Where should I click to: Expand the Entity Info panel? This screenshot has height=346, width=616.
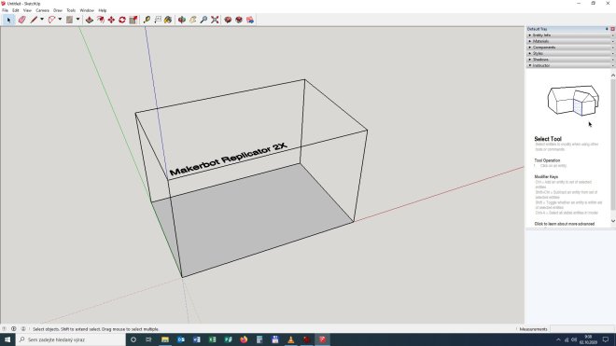[570, 35]
